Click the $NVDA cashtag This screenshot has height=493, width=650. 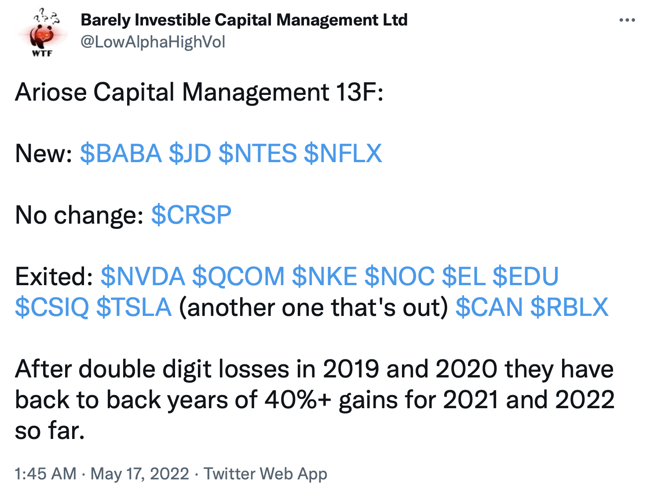pos(143,277)
